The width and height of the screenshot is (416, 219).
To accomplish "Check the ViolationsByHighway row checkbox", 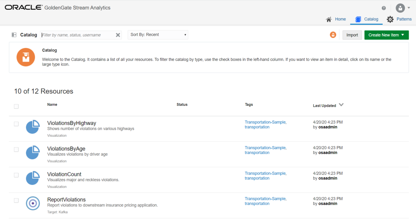I will (x=16, y=124).
